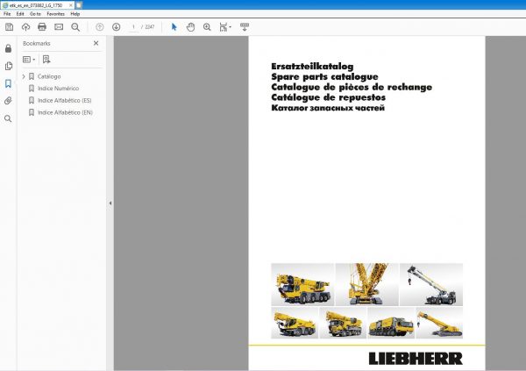Print the document with the printer icon
The image size is (526, 371).
(42, 27)
